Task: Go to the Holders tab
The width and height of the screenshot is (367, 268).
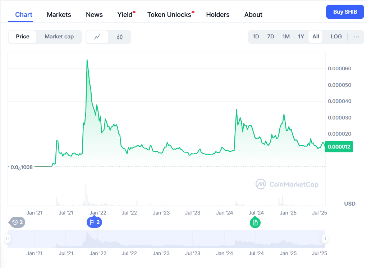Action: [x=218, y=15]
